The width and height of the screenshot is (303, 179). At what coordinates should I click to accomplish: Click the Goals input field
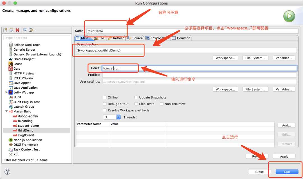tap(199, 68)
